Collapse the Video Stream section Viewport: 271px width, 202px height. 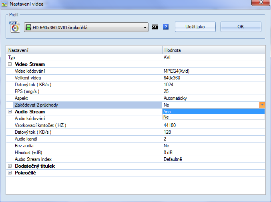[x=10, y=64]
